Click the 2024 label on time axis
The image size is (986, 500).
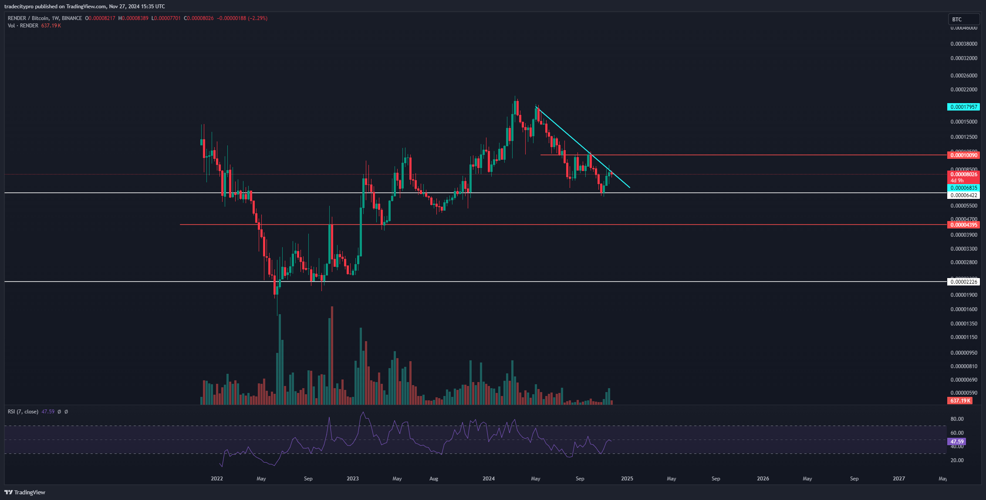click(489, 479)
